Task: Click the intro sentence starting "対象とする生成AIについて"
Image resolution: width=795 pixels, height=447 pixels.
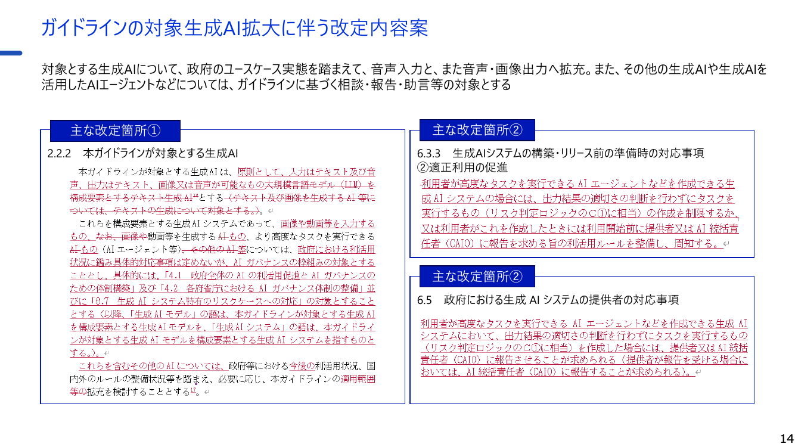Action: [404, 69]
